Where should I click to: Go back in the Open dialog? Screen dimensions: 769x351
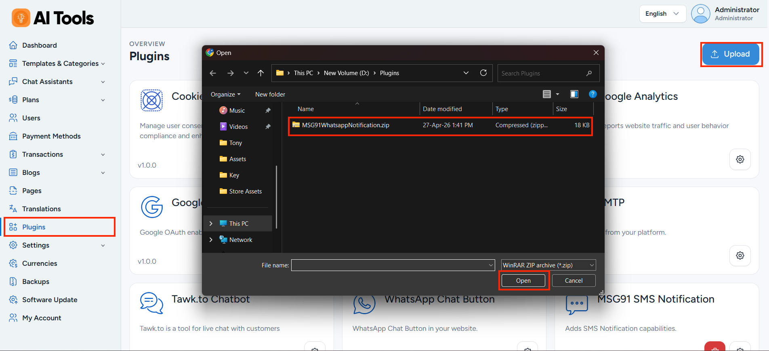coord(213,73)
